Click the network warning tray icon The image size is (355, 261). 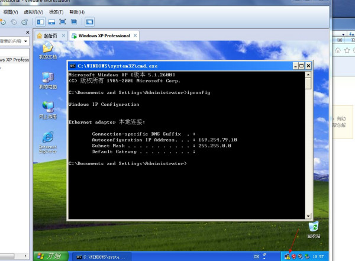[x=287, y=256]
